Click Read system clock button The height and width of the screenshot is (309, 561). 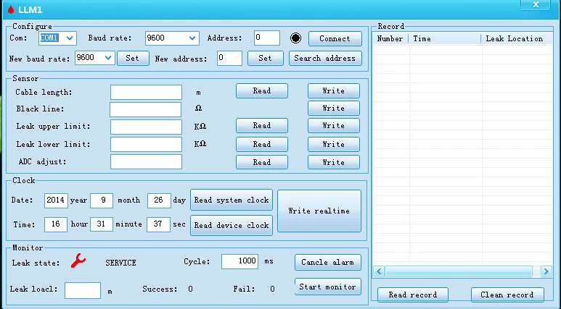pyautogui.click(x=232, y=200)
